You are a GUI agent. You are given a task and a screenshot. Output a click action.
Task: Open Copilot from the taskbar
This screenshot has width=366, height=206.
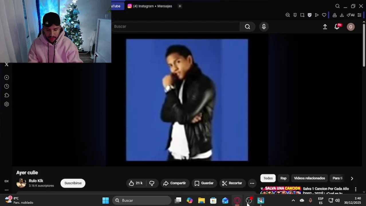tap(190, 201)
